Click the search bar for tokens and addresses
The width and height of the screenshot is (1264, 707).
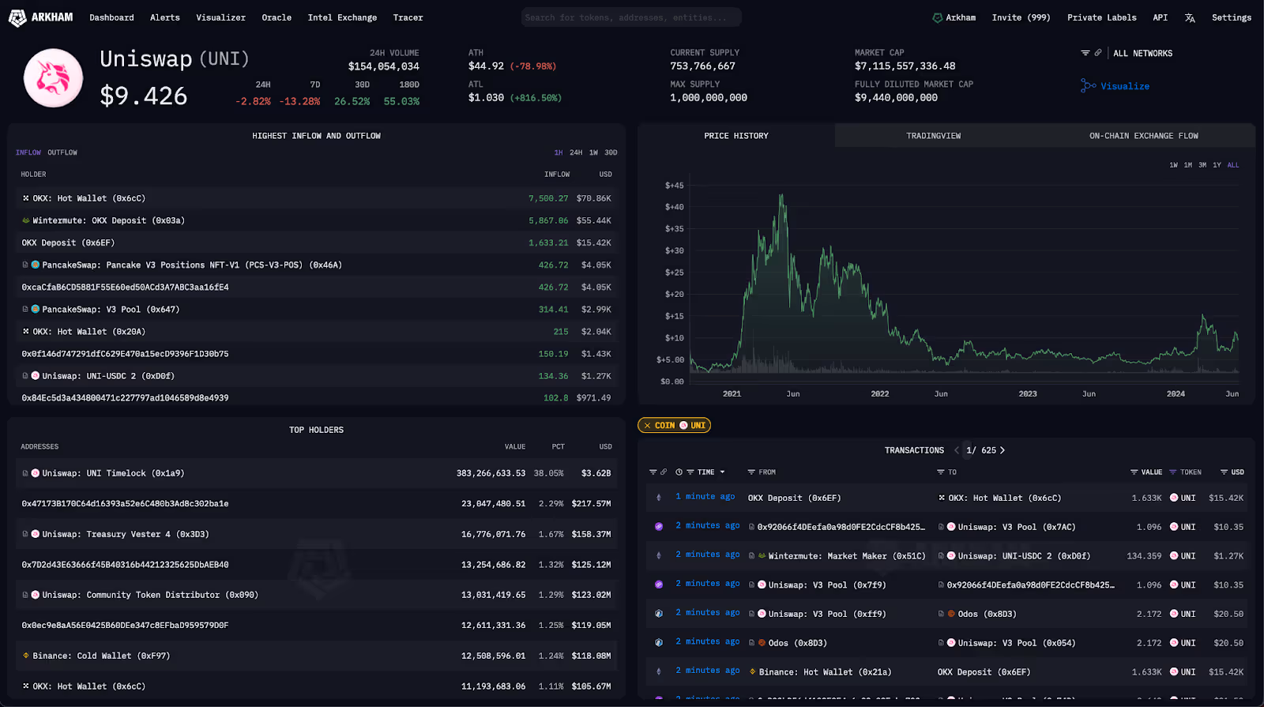pyautogui.click(x=631, y=17)
